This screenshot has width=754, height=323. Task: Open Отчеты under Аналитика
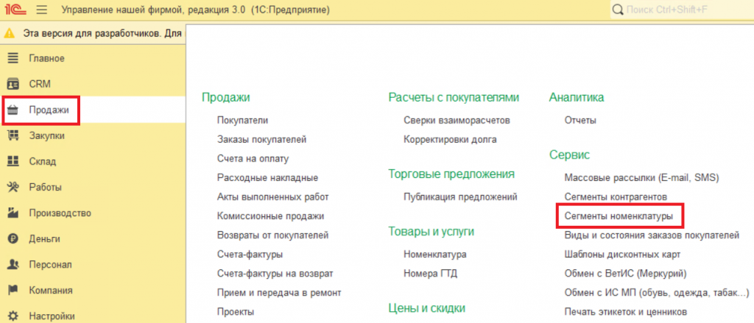[580, 120]
